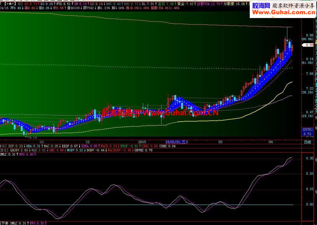
Task: Click the 【+★+】 indicator name in header
Action: pos(10,4)
